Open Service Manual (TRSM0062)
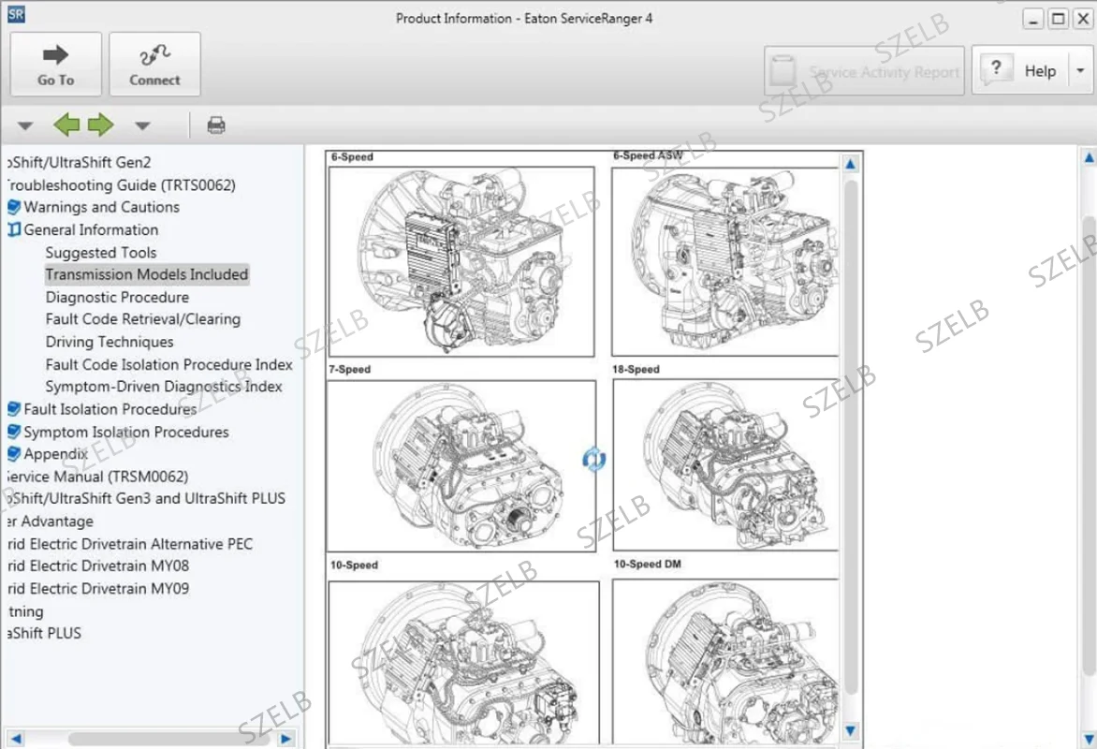The height and width of the screenshot is (749, 1097). click(97, 477)
